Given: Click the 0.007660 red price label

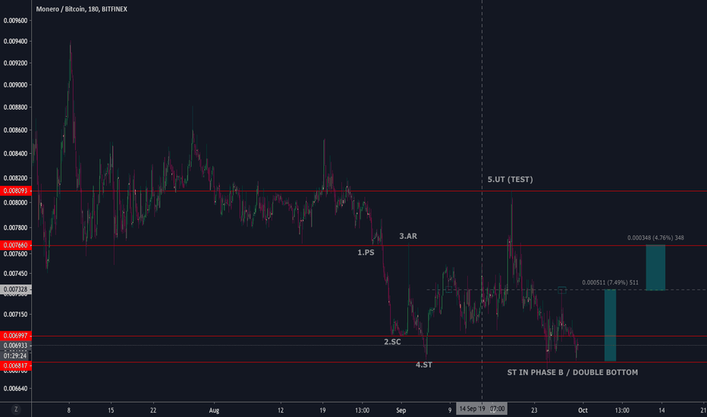Looking at the screenshot, I should (x=16, y=245).
